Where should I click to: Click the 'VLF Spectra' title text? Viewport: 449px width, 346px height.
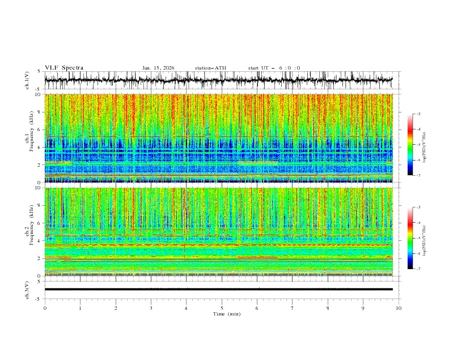(x=64, y=68)
